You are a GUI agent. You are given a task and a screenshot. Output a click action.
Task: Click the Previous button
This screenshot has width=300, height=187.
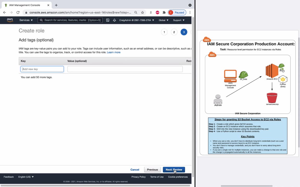(x=153, y=170)
